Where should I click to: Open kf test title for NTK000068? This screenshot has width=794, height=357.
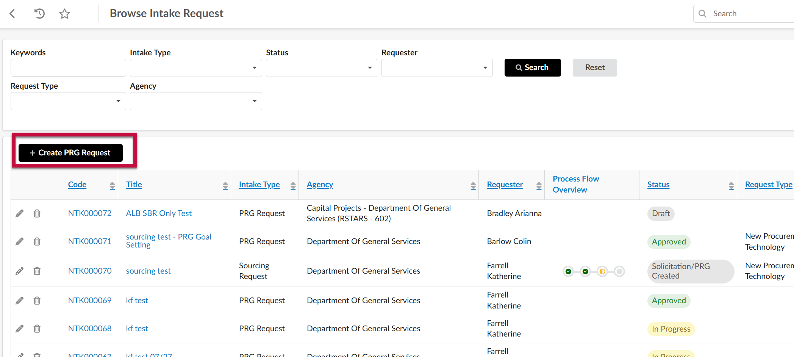(x=137, y=329)
